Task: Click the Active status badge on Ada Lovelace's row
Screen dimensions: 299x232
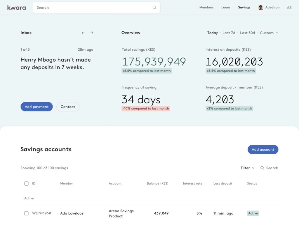Action: 253,213
